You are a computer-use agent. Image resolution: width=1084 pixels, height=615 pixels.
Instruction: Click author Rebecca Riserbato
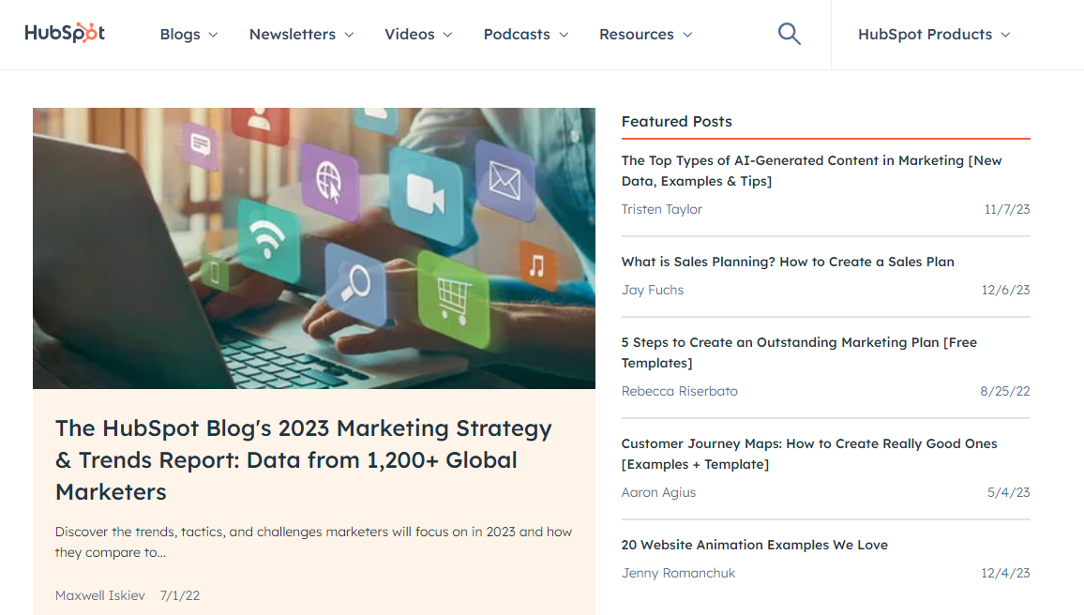coord(679,391)
